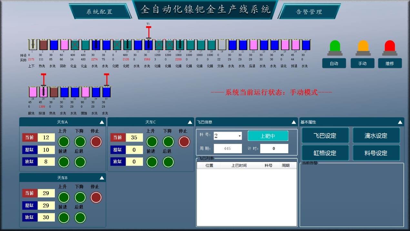Click pink 活化 tank number 25
This screenshot has height=231, width=410.
pos(285,45)
